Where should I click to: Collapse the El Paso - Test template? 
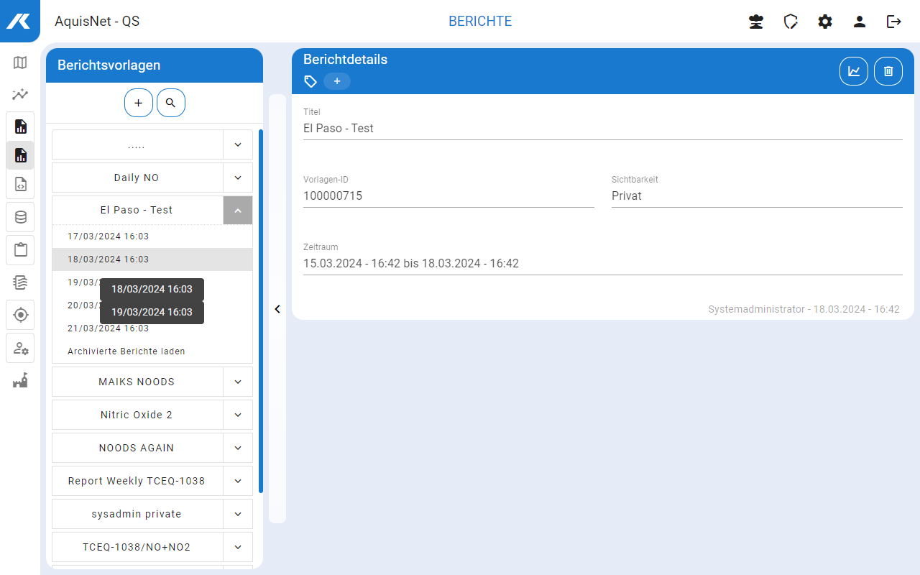[x=238, y=211]
